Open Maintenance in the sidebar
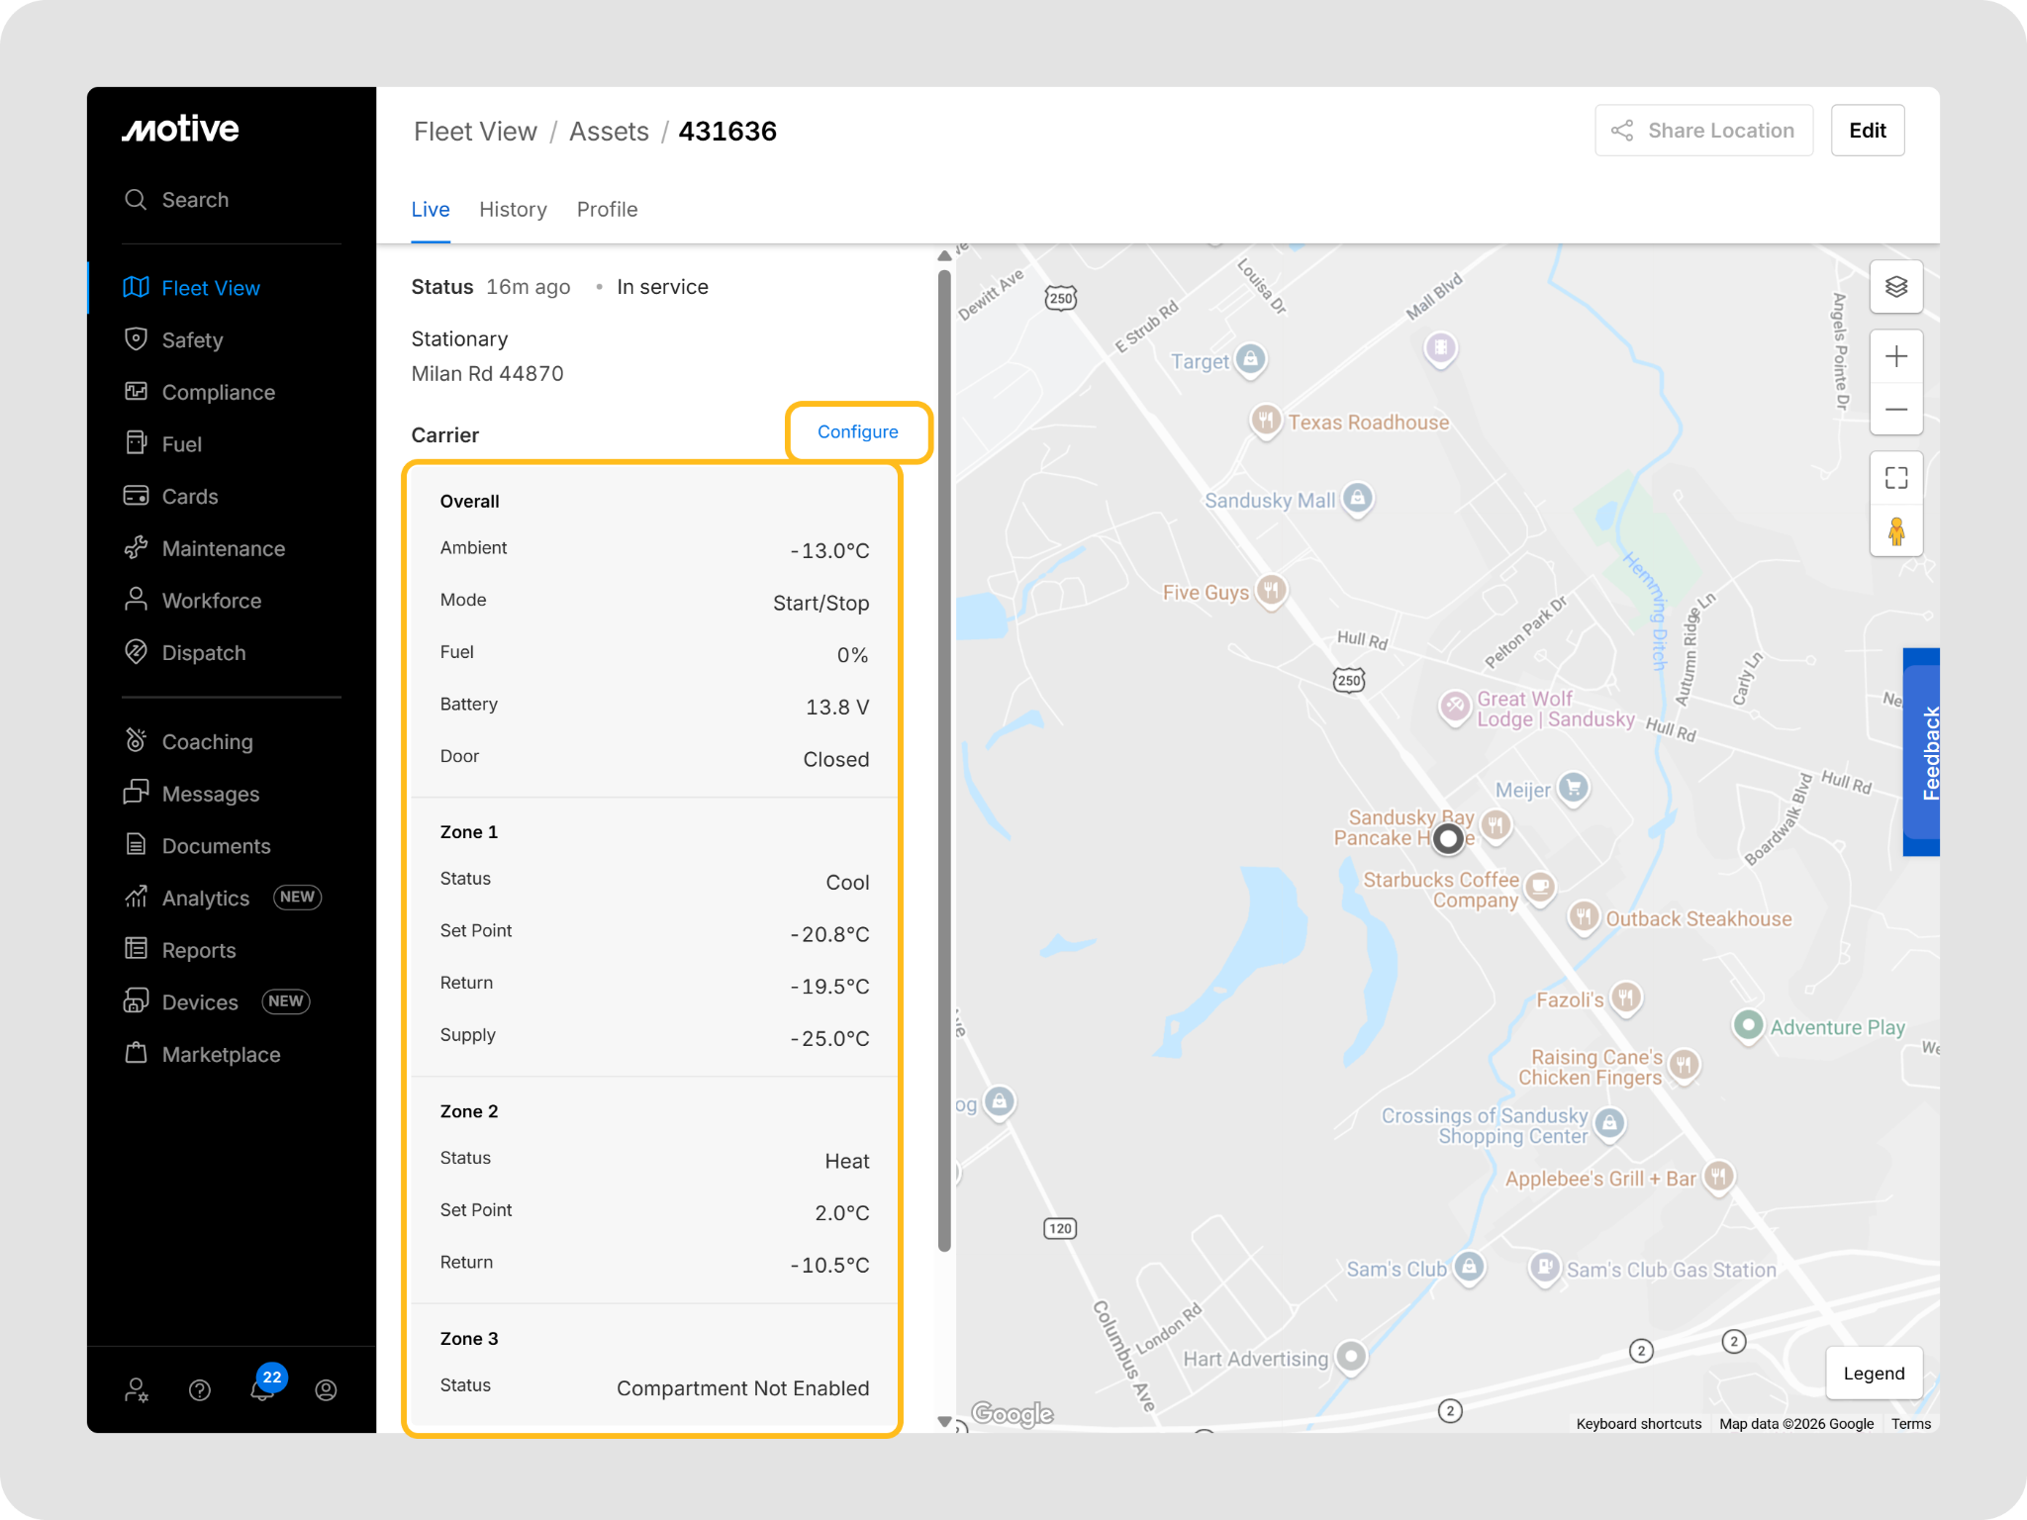 click(223, 549)
